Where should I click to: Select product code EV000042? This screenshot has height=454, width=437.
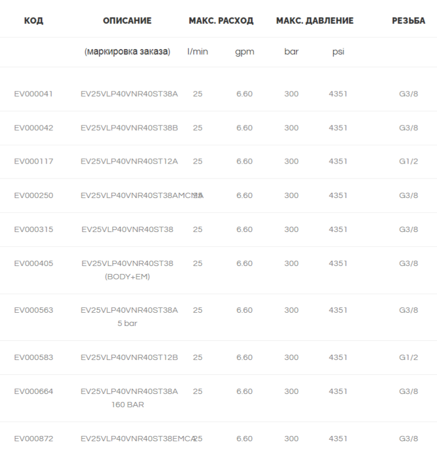click(x=33, y=127)
